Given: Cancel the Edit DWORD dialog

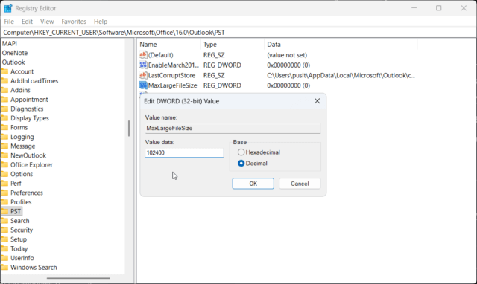Looking at the screenshot, I should pyautogui.click(x=300, y=184).
